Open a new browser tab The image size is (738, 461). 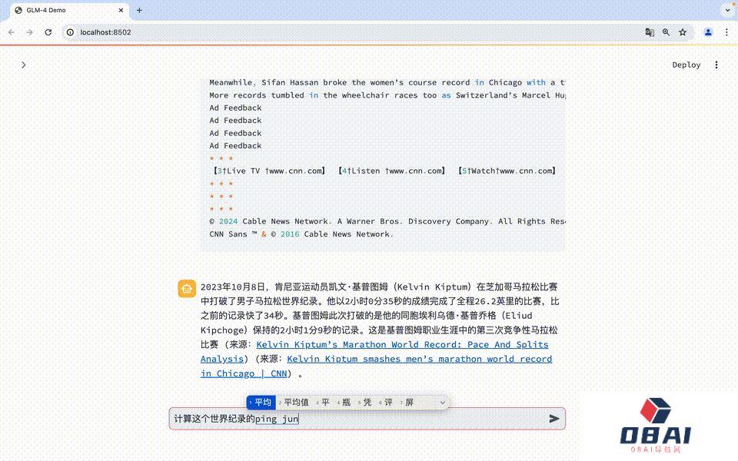click(x=139, y=10)
